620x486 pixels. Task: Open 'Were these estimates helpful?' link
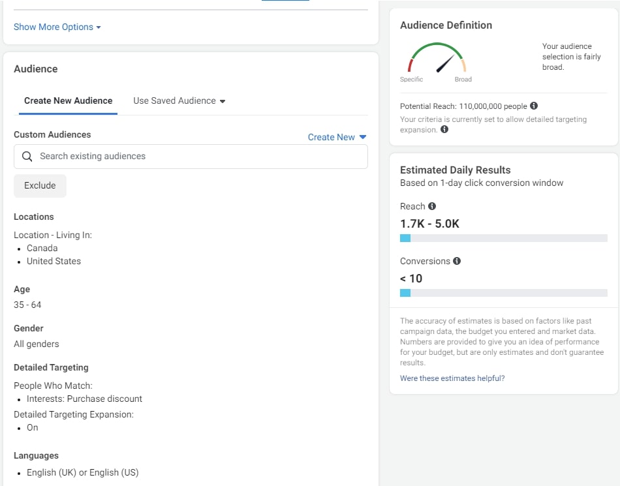(x=452, y=378)
